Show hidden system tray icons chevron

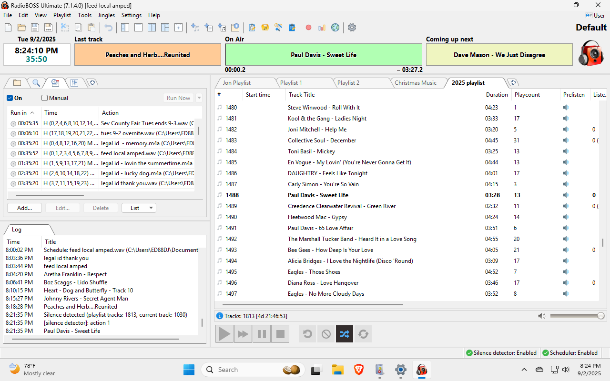click(x=524, y=370)
